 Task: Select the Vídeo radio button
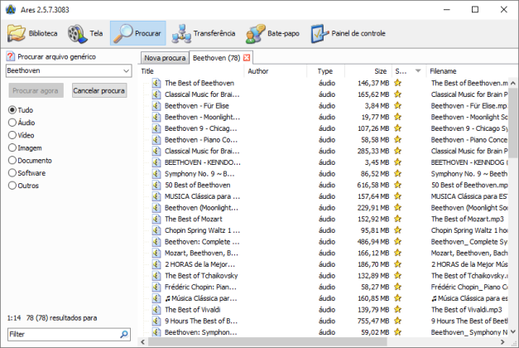12,135
